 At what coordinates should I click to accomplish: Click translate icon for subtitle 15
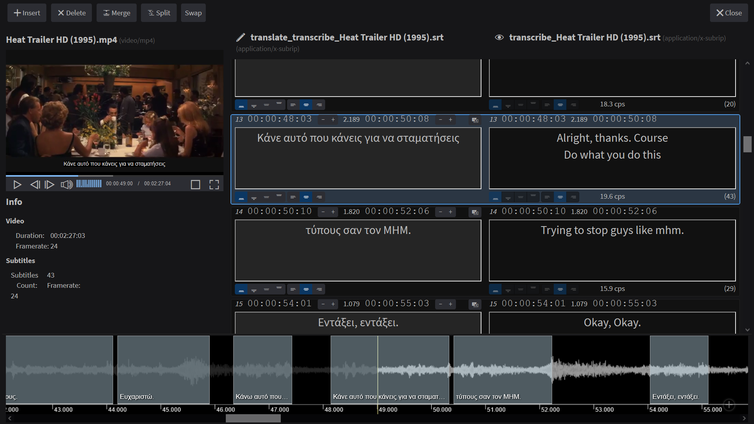pyautogui.click(x=475, y=305)
